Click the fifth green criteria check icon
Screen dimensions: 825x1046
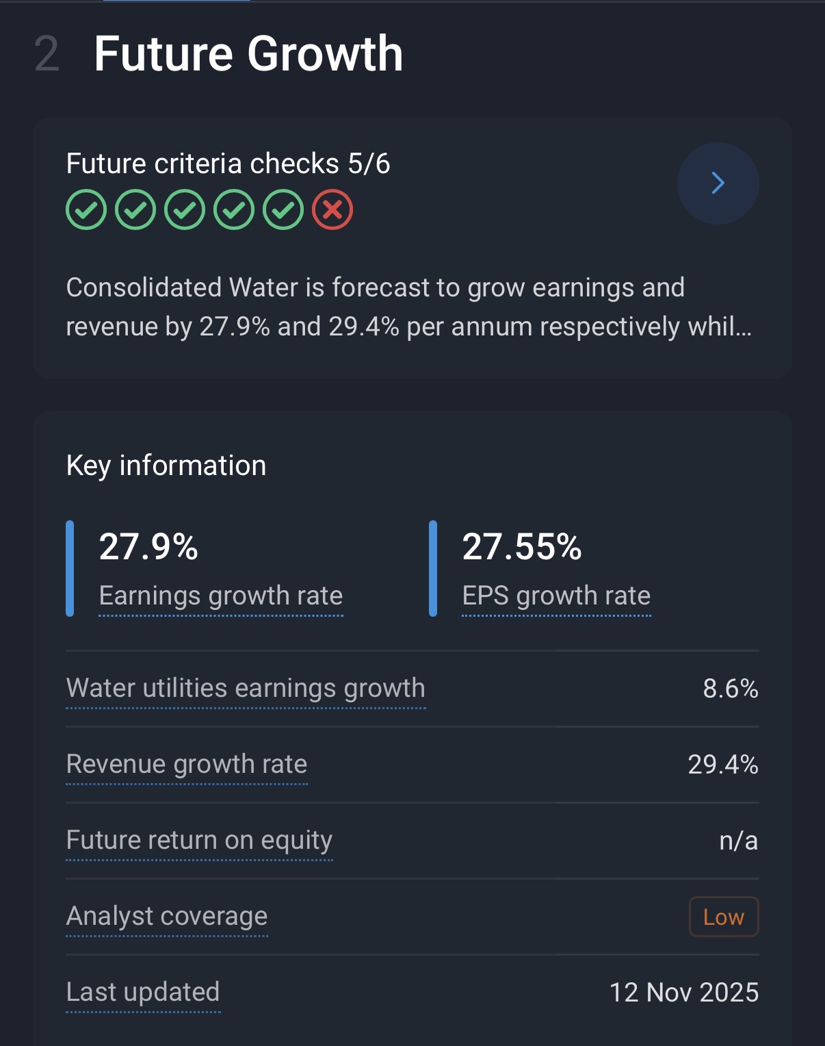[x=283, y=209]
